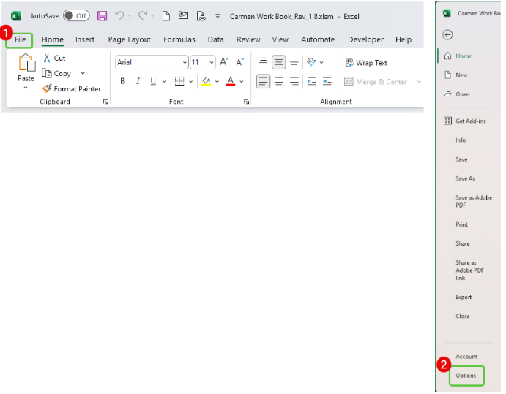Click the Save disk icon
Viewport: 506px width, 394px height.
(102, 15)
